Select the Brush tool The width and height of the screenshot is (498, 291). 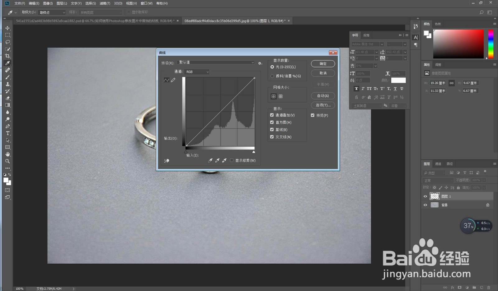pos(7,77)
